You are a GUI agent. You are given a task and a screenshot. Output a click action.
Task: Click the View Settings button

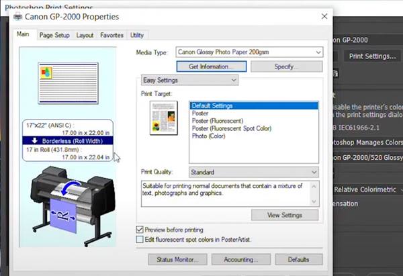285,215
